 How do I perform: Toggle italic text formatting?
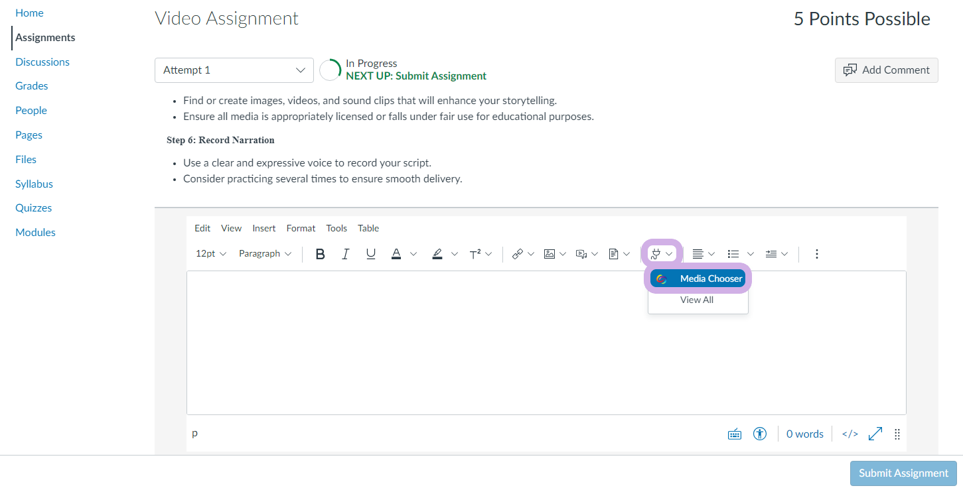pyautogui.click(x=345, y=254)
